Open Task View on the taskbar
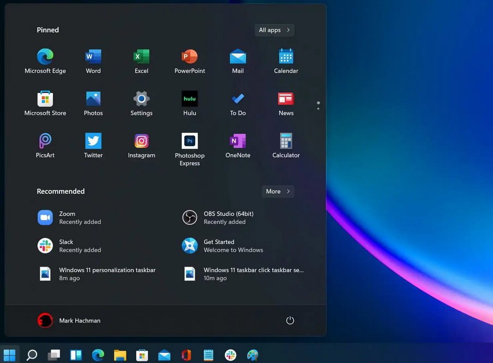Screen dimensions: 493x363 54,355
